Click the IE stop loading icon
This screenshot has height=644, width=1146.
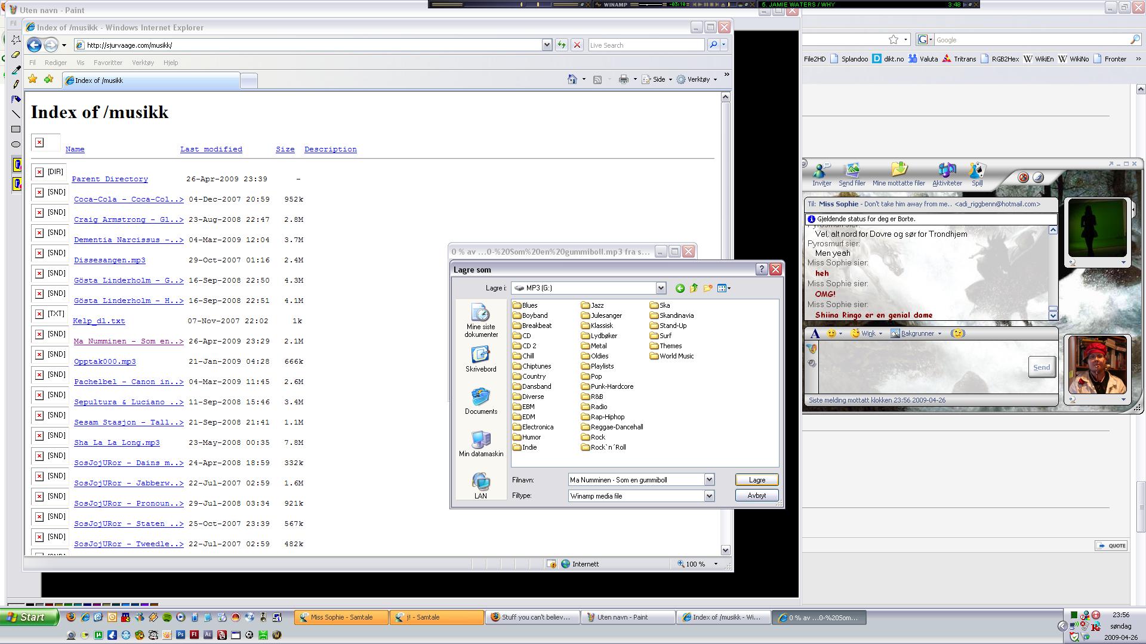tap(577, 45)
